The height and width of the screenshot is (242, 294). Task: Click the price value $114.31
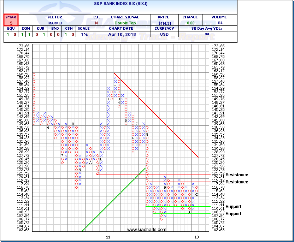coord(164,23)
